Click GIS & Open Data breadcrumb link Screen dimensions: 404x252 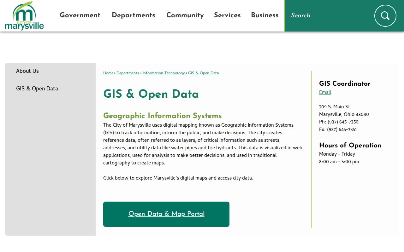click(x=204, y=73)
